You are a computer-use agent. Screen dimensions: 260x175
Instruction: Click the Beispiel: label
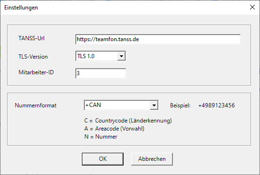(x=180, y=105)
